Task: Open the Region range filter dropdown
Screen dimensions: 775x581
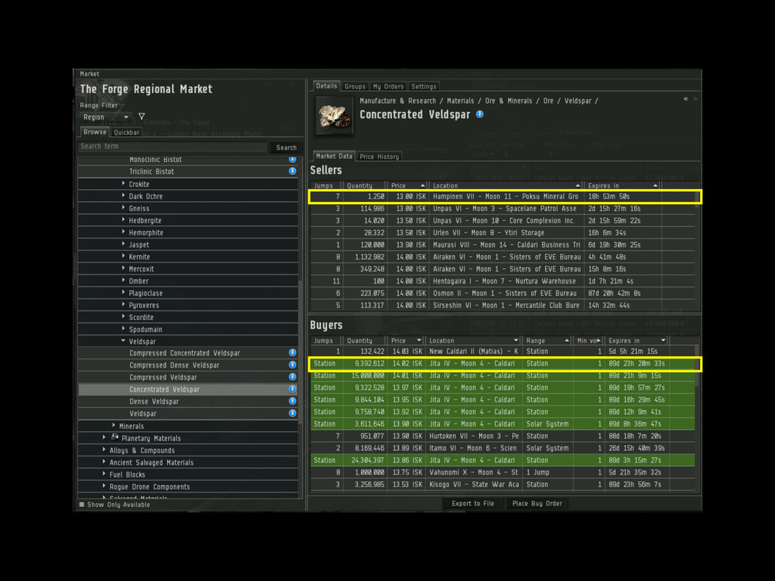Action: click(x=106, y=117)
